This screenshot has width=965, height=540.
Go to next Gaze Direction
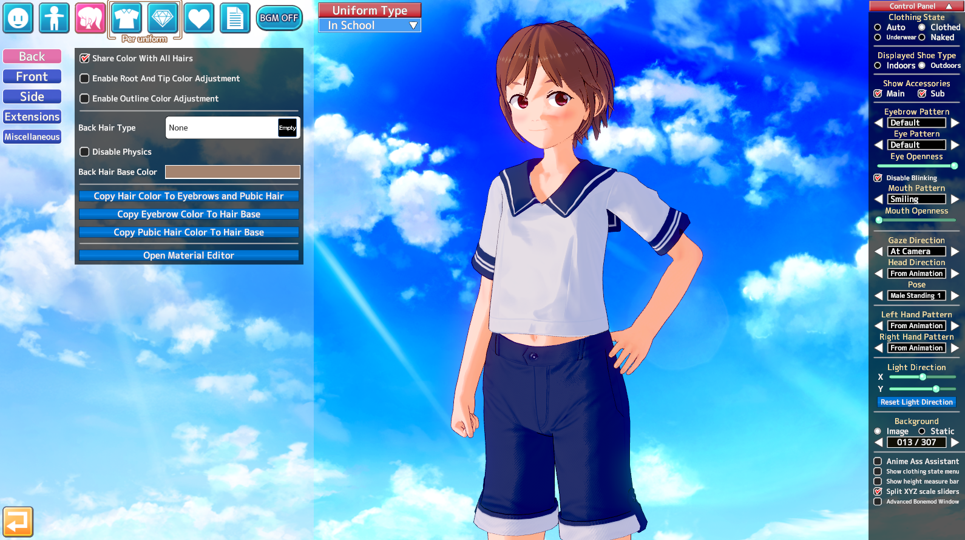point(955,251)
